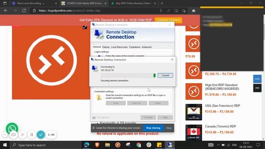Open Brave browser from taskbar
Image resolution: width=265 pixels, height=149 pixels.
click(x=97, y=145)
